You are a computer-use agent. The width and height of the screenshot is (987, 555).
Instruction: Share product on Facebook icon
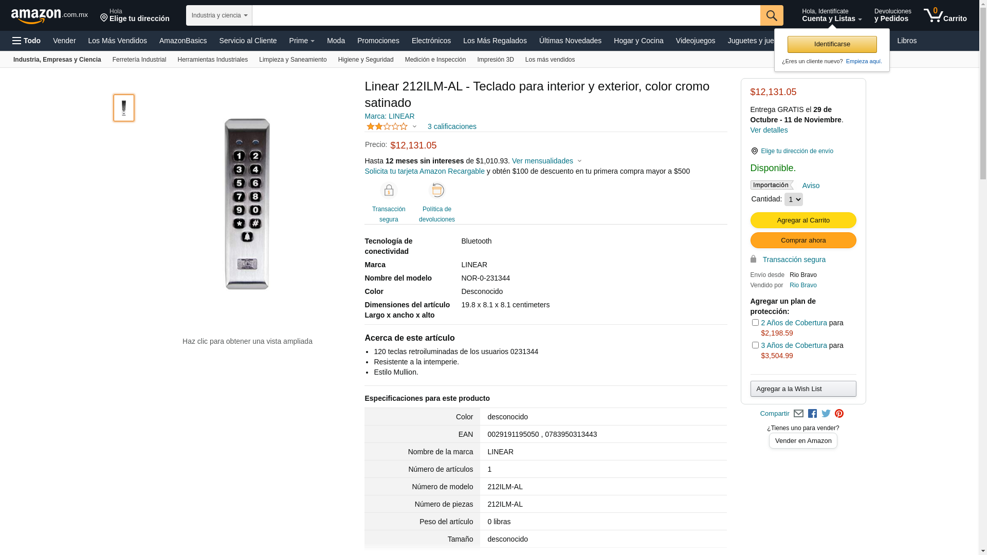(x=812, y=414)
